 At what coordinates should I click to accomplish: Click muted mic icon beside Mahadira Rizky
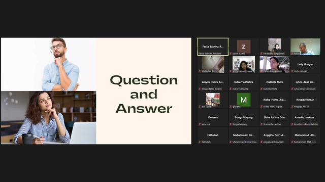[200, 71]
